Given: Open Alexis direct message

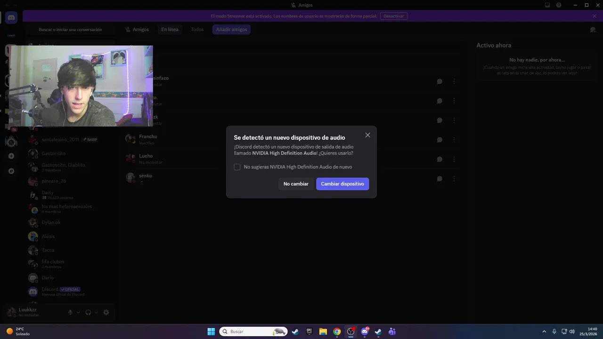Looking at the screenshot, I should 71,236.
